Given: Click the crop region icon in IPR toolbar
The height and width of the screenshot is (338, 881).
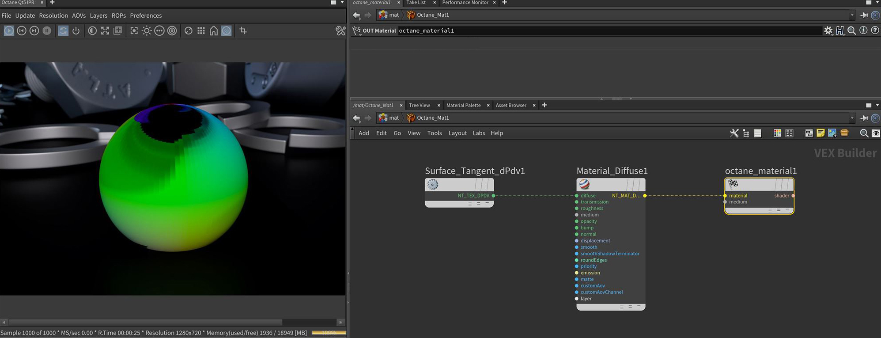Looking at the screenshot, I should 243,30.
